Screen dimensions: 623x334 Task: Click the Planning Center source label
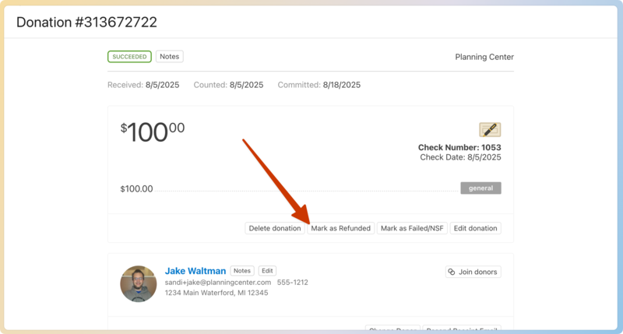[484, 57]
